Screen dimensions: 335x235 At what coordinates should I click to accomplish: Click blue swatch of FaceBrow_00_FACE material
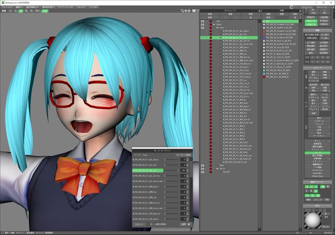point(264,37)
